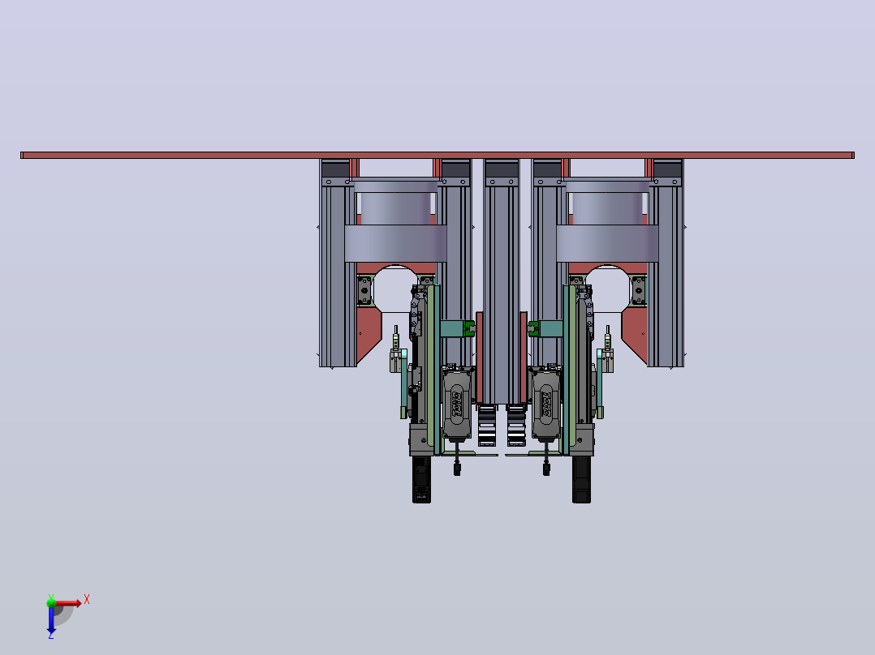Select the right wide gray band
This screenshot has height=655, width=875.
click(607, 244)
